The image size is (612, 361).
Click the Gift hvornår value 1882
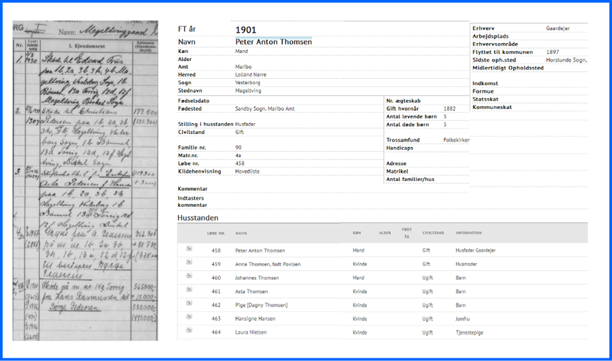(449, 109)
